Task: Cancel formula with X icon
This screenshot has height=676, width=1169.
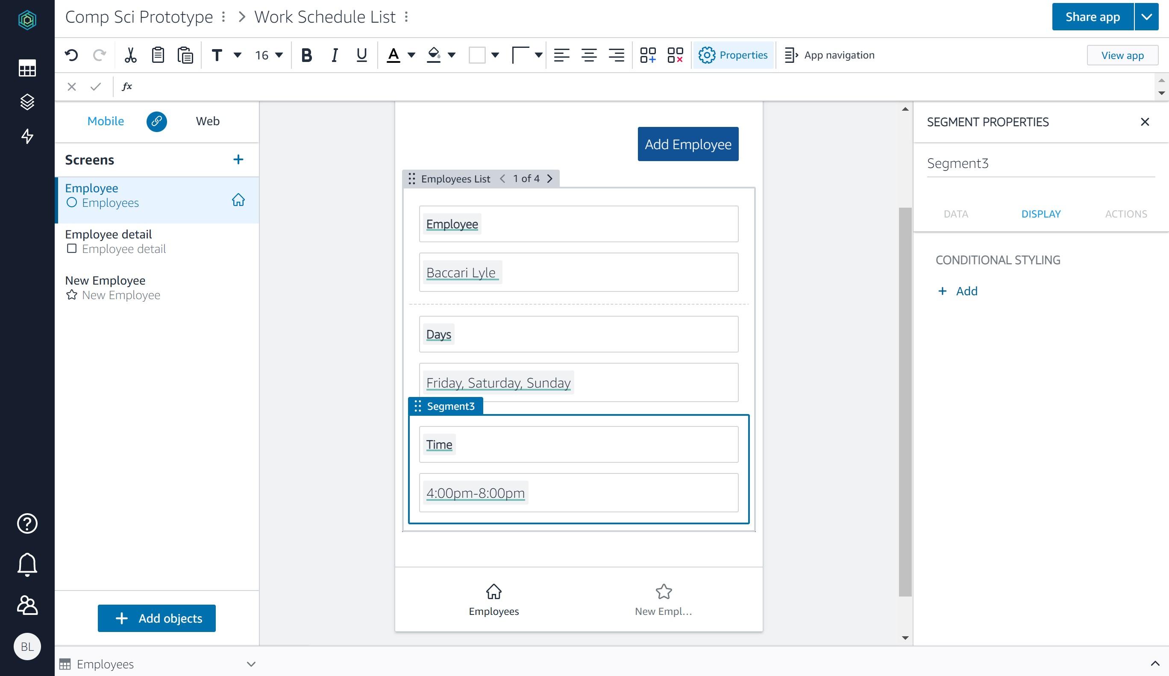Action: click(x=71, y=87)
